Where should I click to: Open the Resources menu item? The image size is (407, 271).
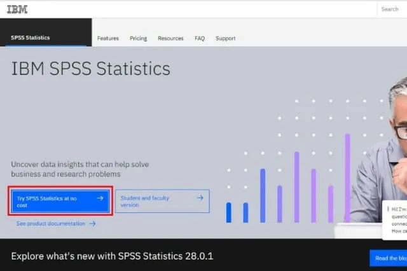pyautogui.click(x=170, y=38)
